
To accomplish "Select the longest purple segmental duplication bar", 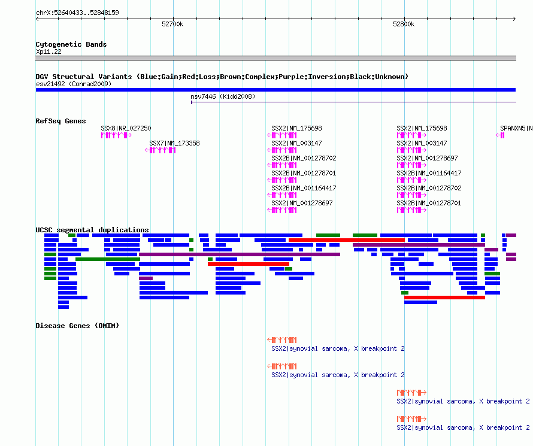I will pos(240,254).
